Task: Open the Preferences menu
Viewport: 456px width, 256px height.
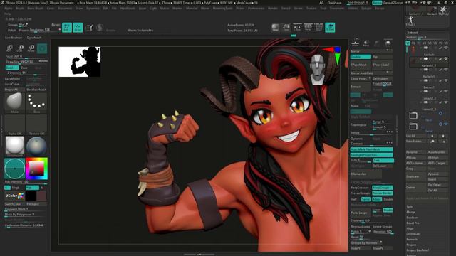Action: [x=256, y=9]
